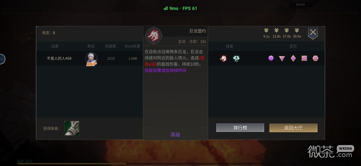The image size is (361, 166).
Task: Close the results panel with X
Action: coord(313,32)
